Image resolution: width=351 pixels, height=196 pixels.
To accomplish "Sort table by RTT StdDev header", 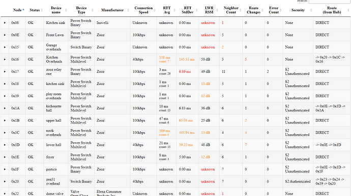I will pyautogui.click(x=188, y=10).
